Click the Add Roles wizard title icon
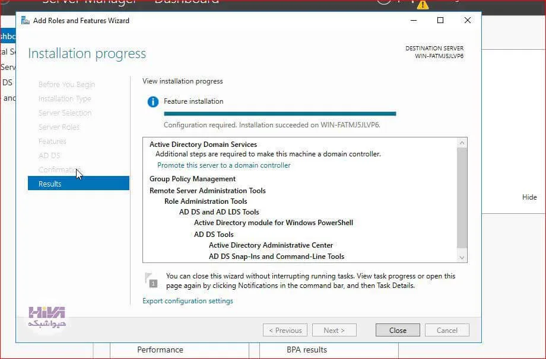The height and width of the screenshot is (359, 546). 25,21
